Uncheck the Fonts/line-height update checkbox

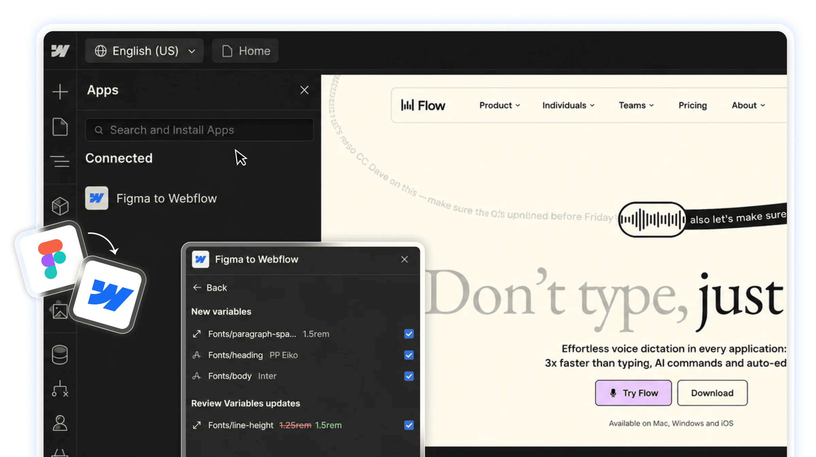coord(409,425)
